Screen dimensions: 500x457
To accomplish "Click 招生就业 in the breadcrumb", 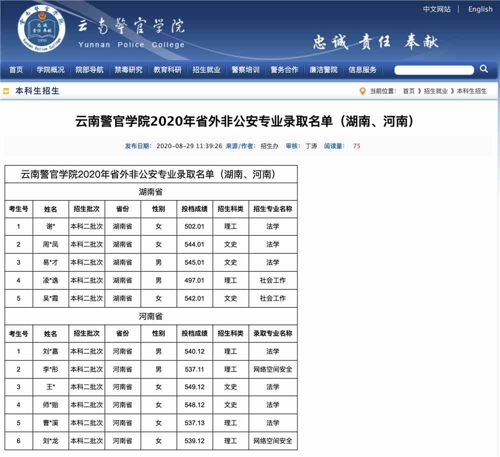I will tap(436, 91).
